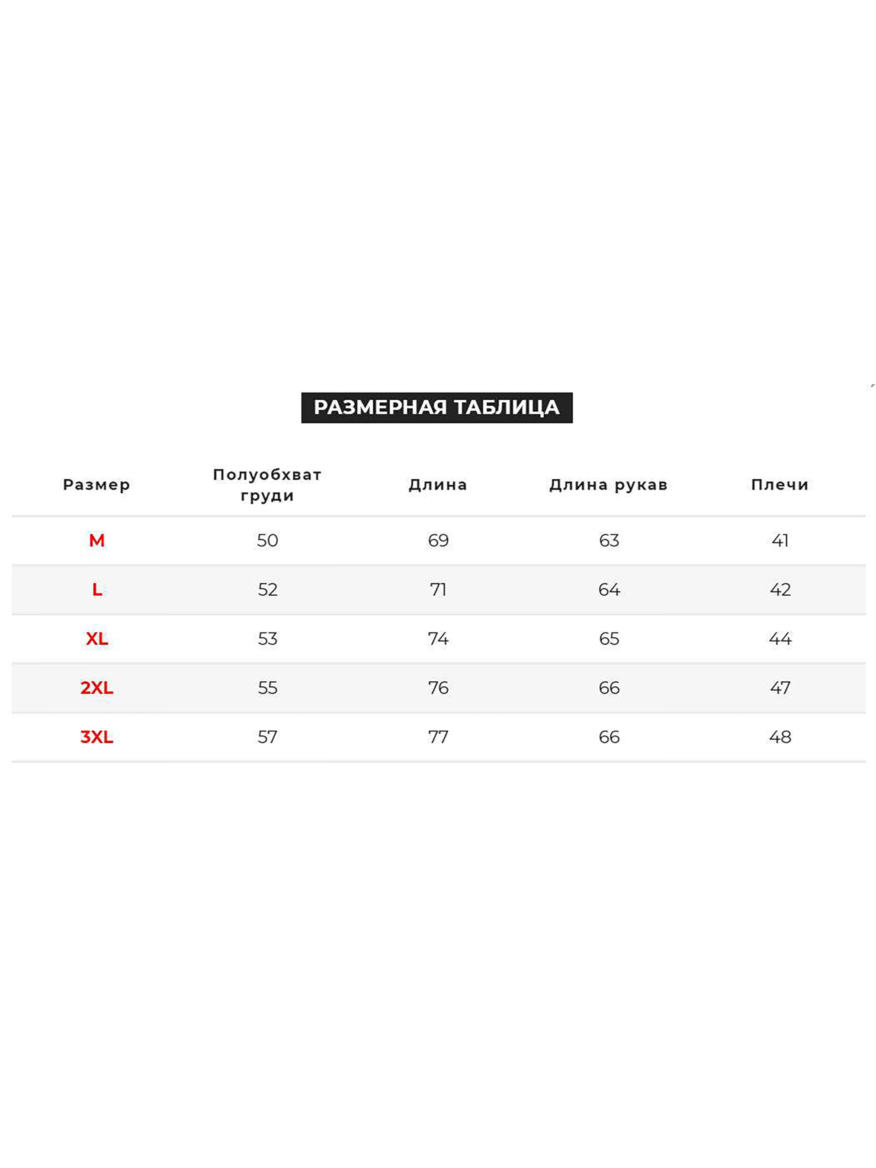Click the red L size label

click(x=97, y=589)
